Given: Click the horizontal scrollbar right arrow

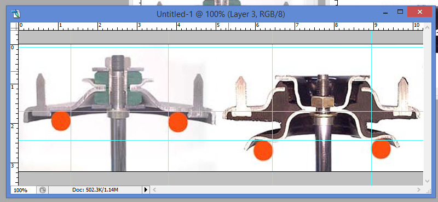Looking at the screenshot, I should click(x=419, y=190).
